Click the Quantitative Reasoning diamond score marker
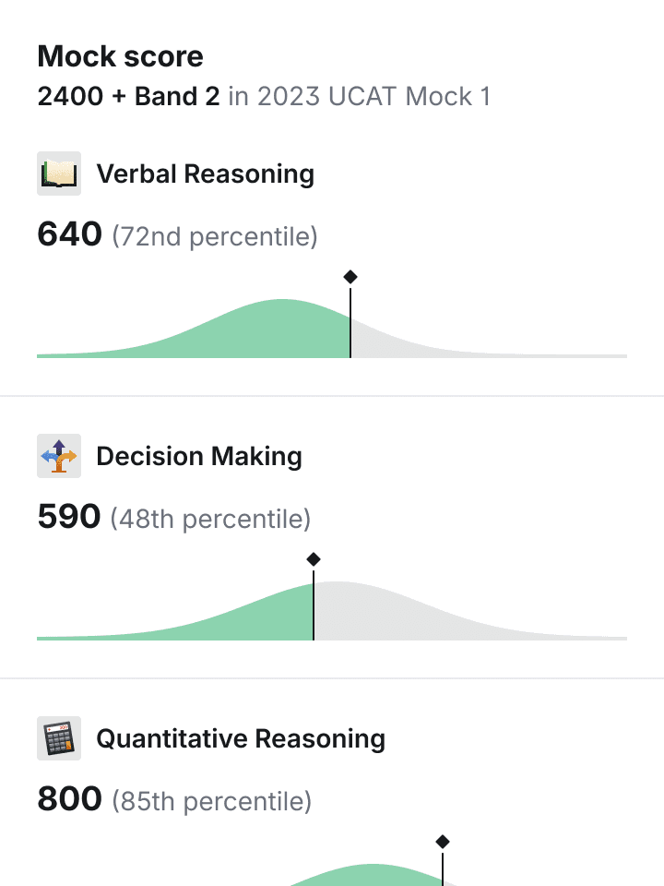The image size is (664, 886). click(443, 842)
